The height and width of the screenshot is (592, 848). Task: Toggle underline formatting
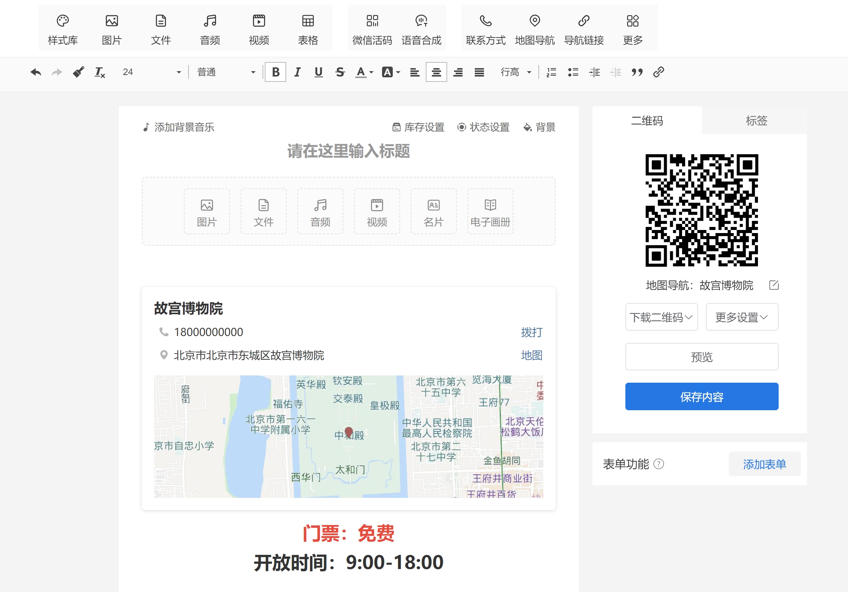318,72
